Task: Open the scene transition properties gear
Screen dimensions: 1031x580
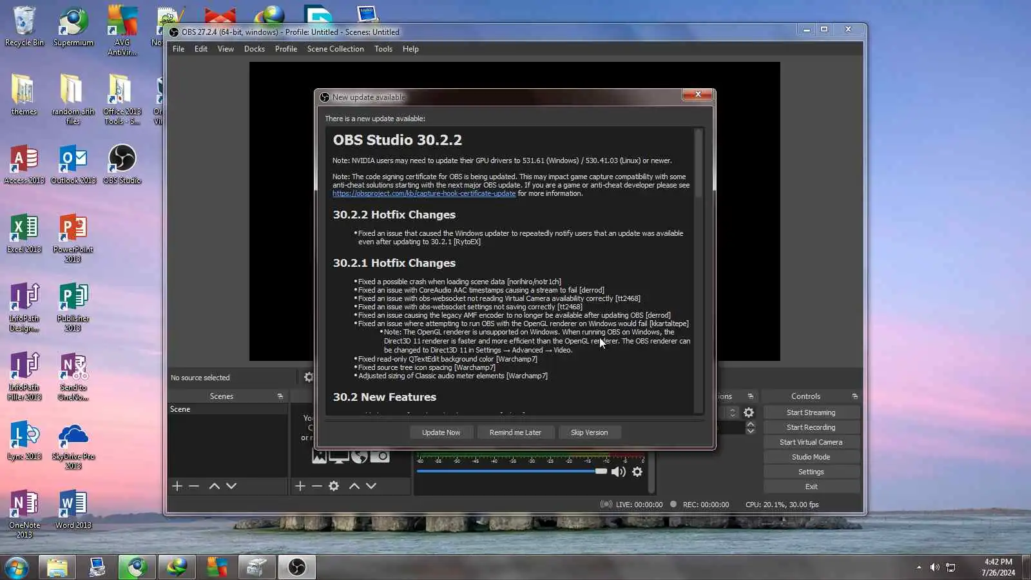Action: [749, 412]
